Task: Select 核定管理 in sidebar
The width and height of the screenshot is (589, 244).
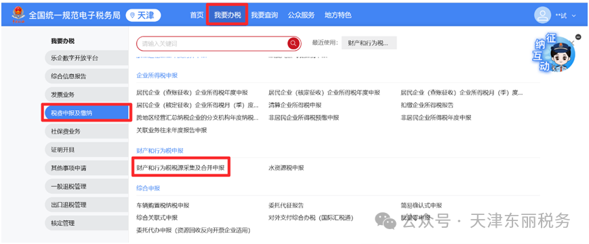Action: point(86,224)
